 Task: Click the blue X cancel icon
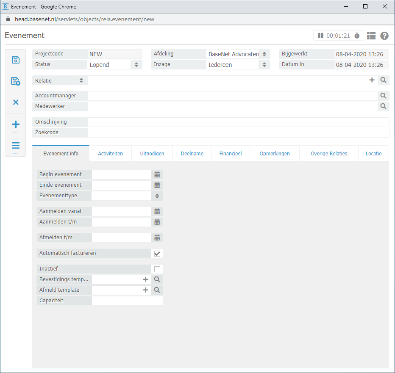(16, 102)
